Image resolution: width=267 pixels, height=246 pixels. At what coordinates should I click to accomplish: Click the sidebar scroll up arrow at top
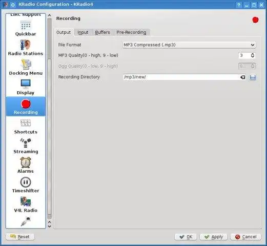[x=49, y=15]
